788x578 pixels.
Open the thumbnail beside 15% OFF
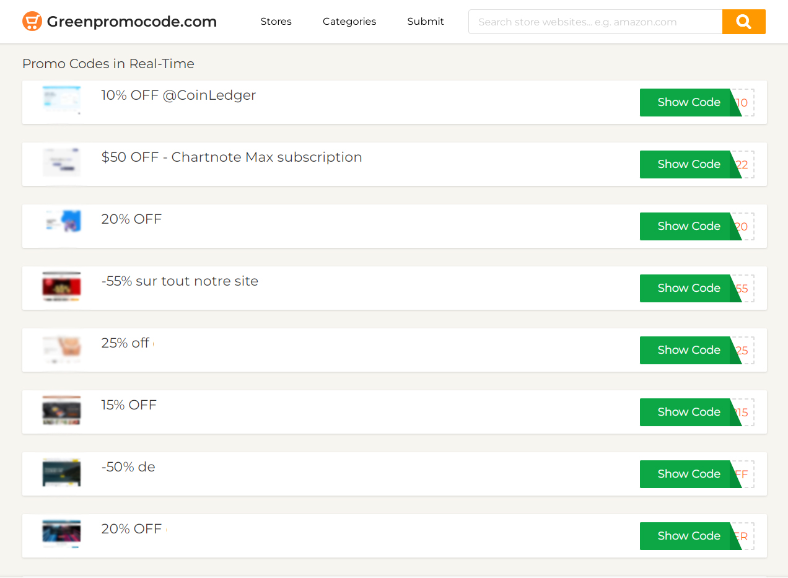(x=62, y=410)
